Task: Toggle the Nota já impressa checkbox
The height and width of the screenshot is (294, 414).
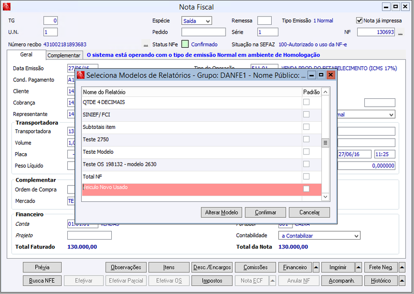Action: [359, 20]
